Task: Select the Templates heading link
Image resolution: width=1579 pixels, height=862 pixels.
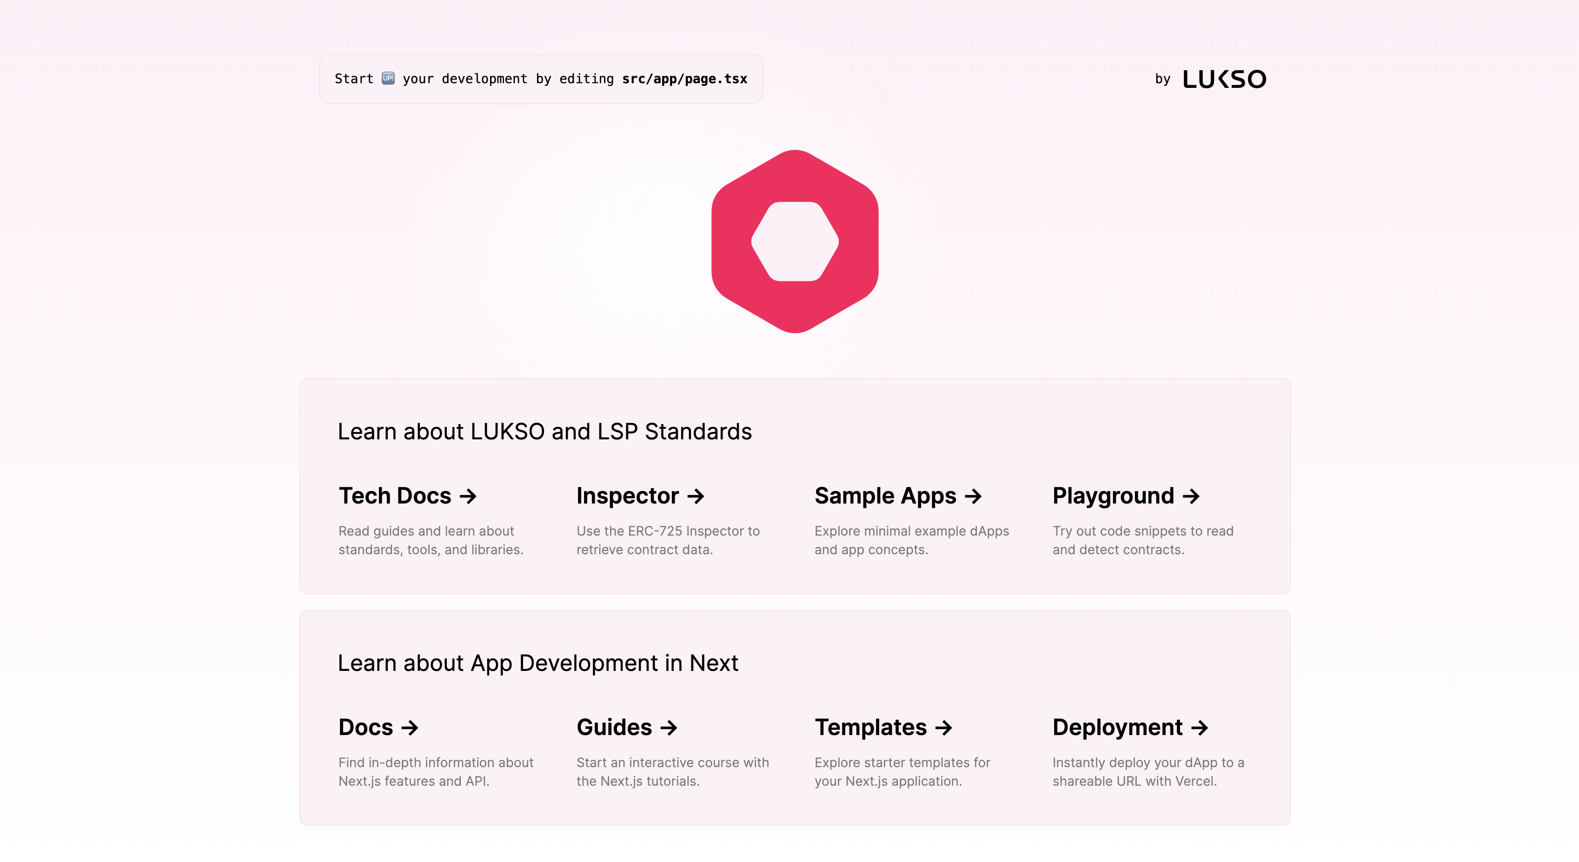Action: (870, 728)
